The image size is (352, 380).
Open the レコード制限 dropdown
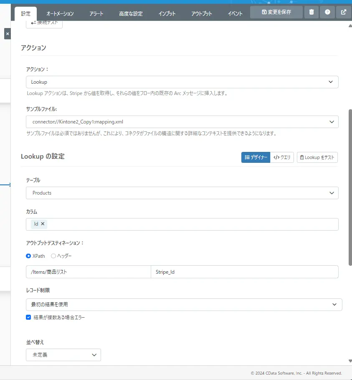point(184,305)
